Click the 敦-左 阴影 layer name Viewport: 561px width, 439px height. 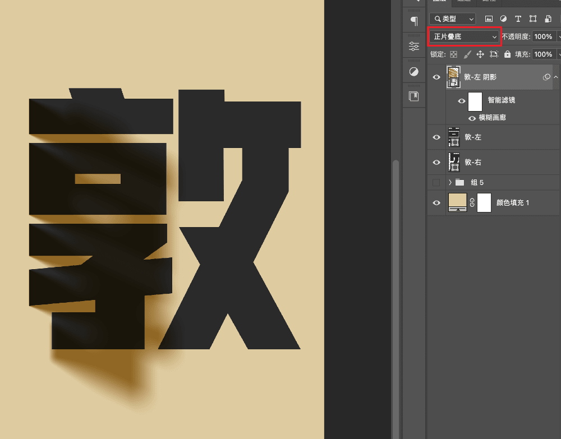480,77
